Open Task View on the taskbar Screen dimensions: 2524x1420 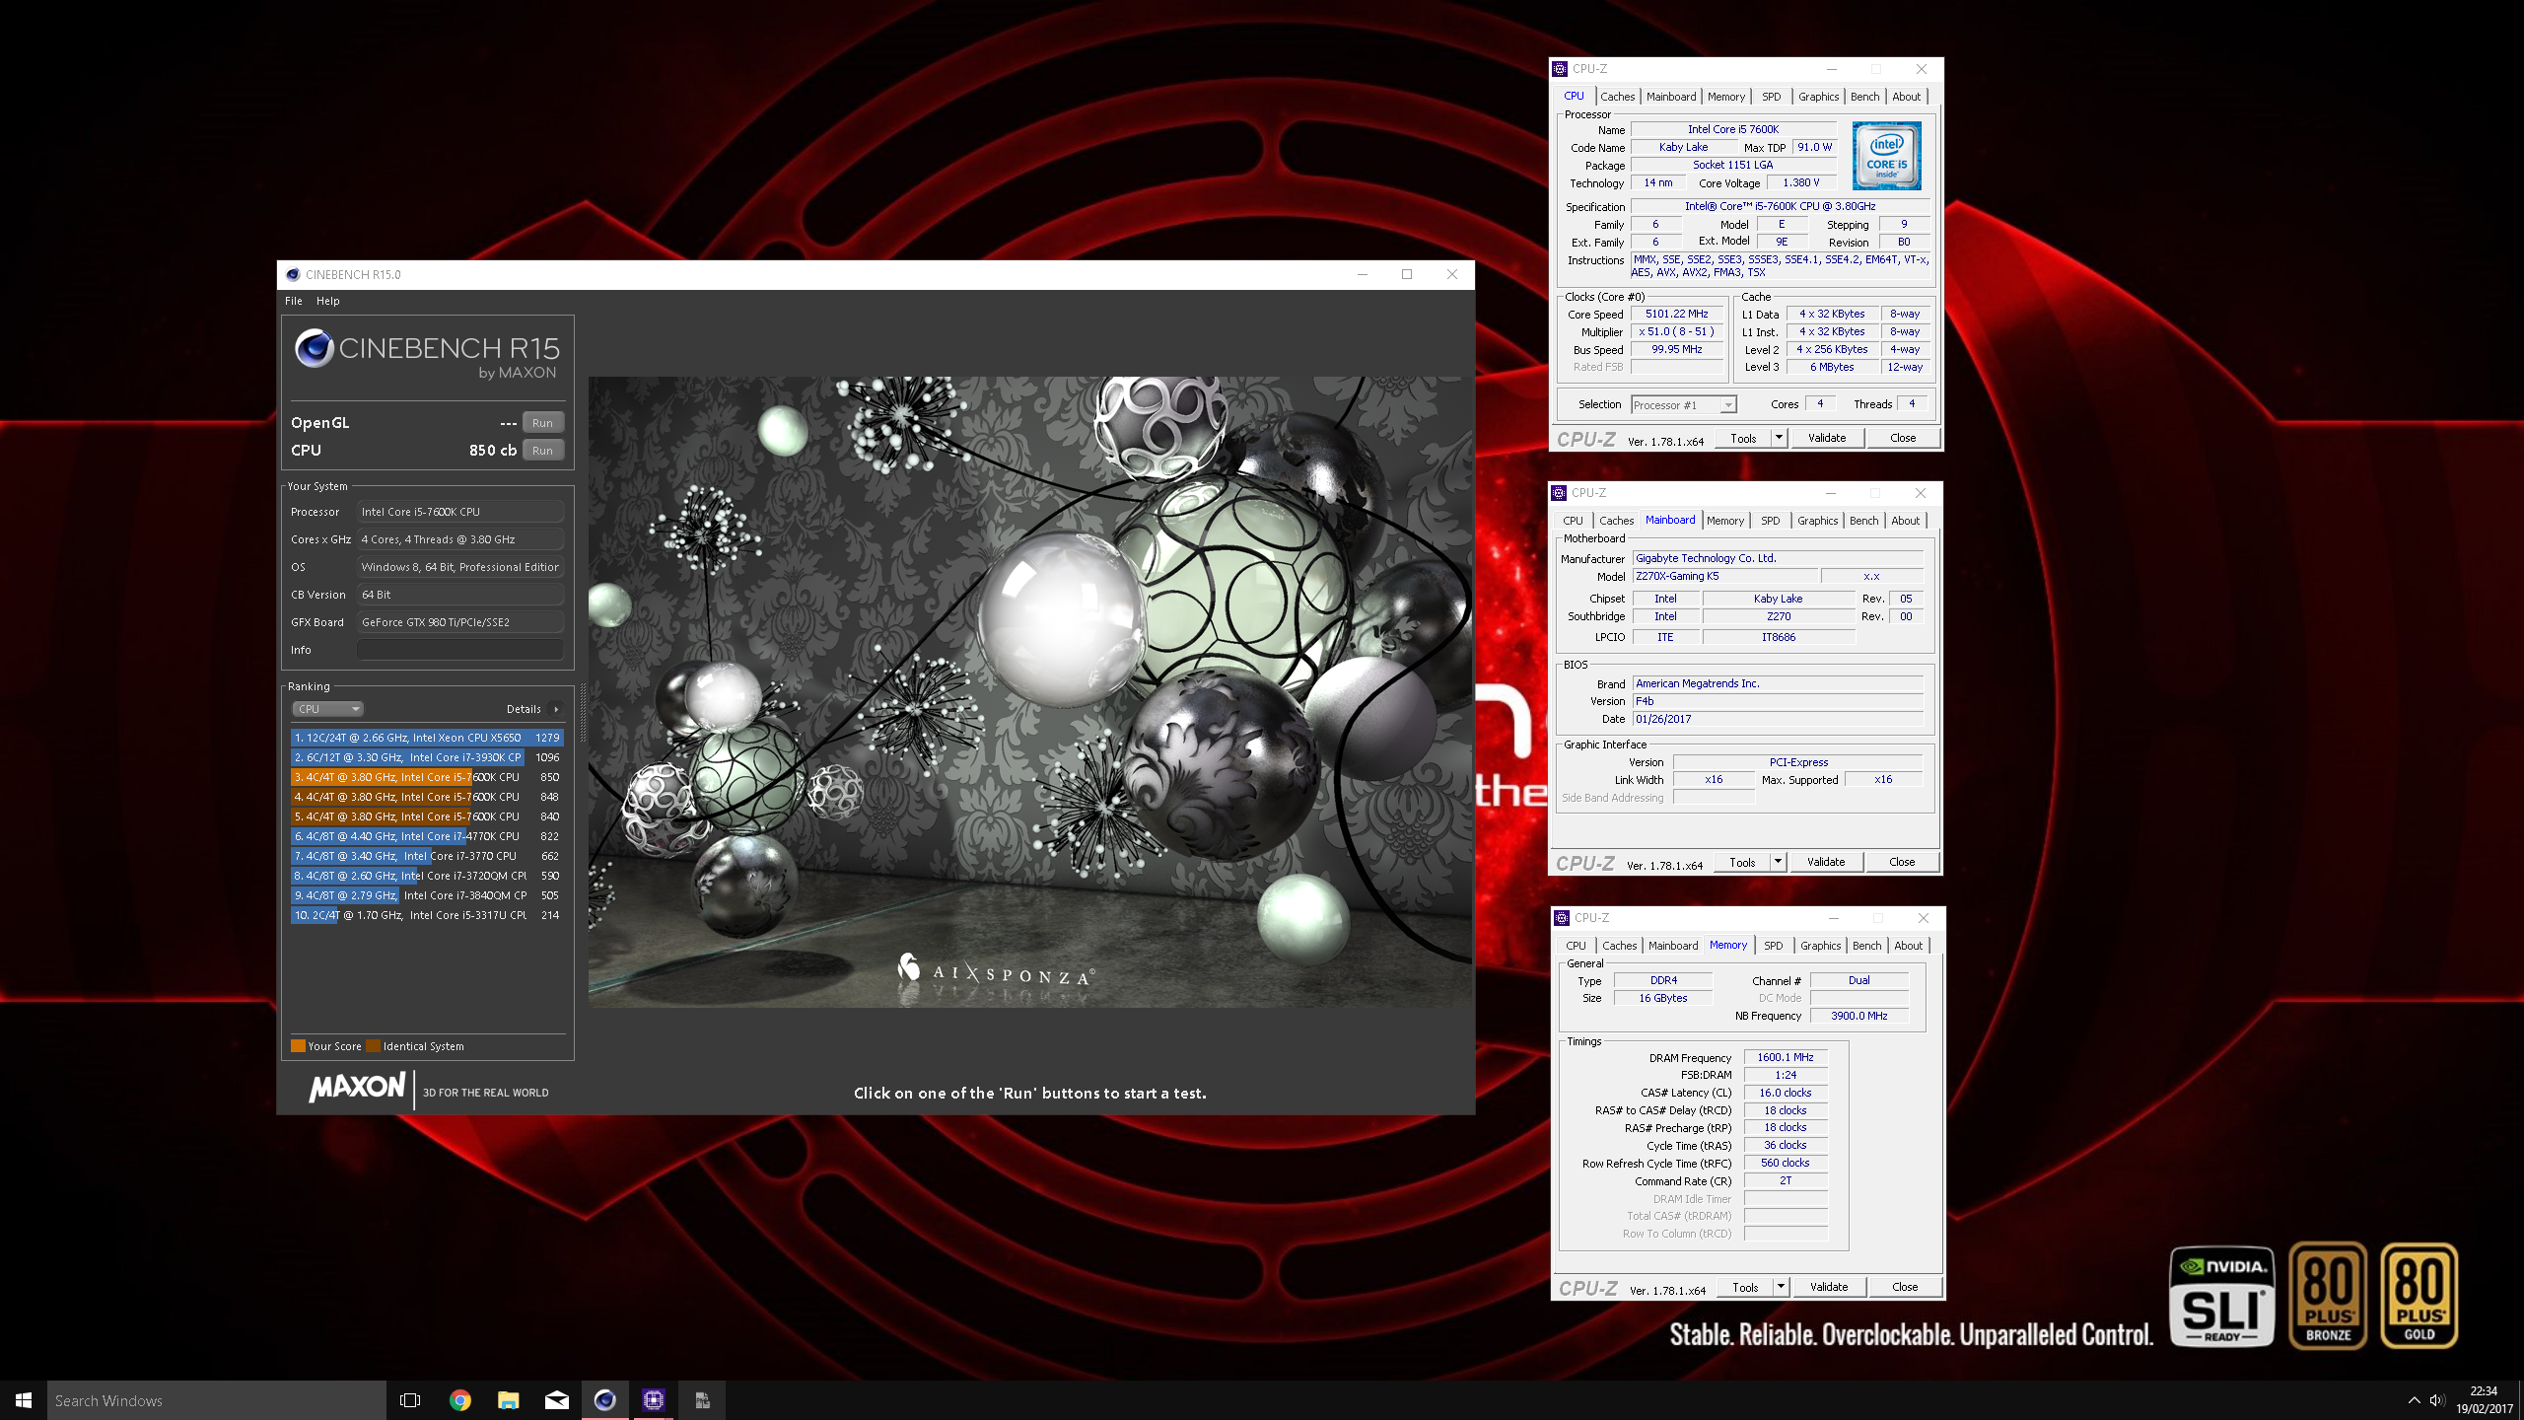coord(410,1400)
